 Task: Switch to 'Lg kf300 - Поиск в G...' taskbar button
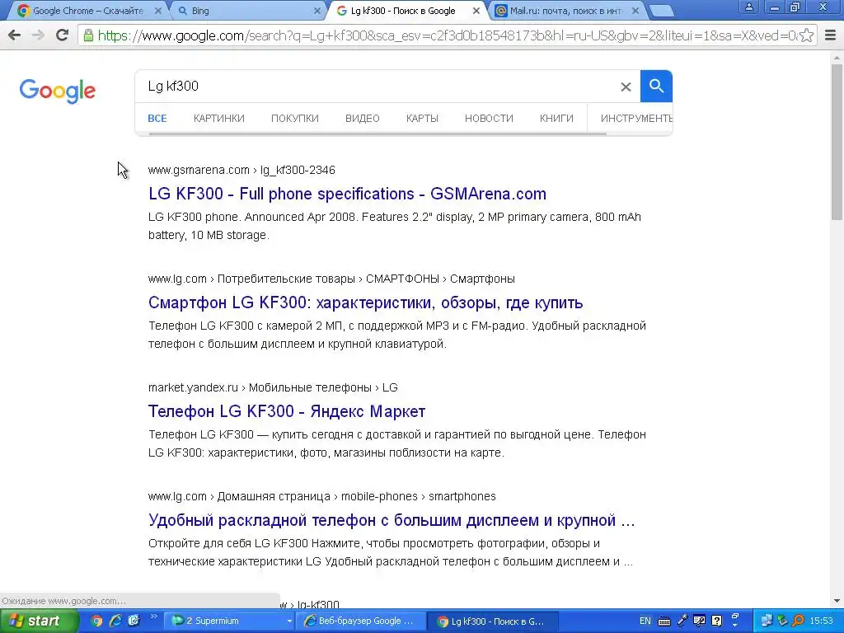[x=494, y=621]
